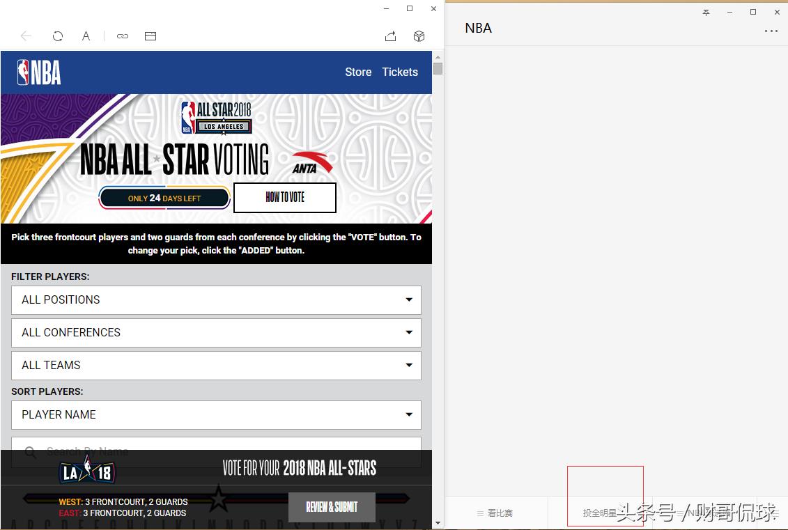
Task: Open the 投全明星 menu tab
Action: tap(600, 513)
